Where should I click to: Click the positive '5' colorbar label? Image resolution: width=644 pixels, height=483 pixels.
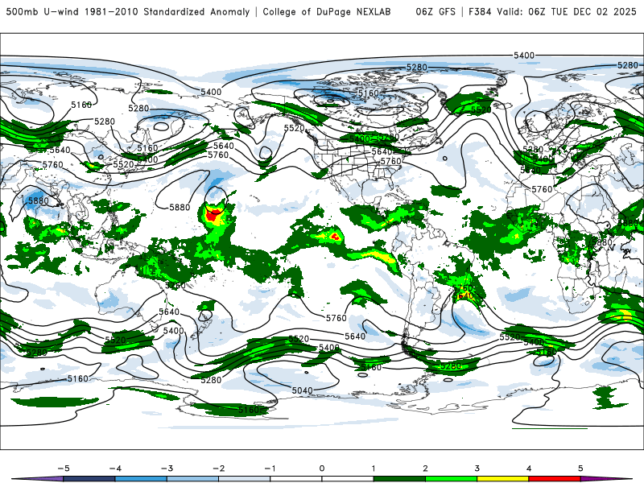pos(580,469)
